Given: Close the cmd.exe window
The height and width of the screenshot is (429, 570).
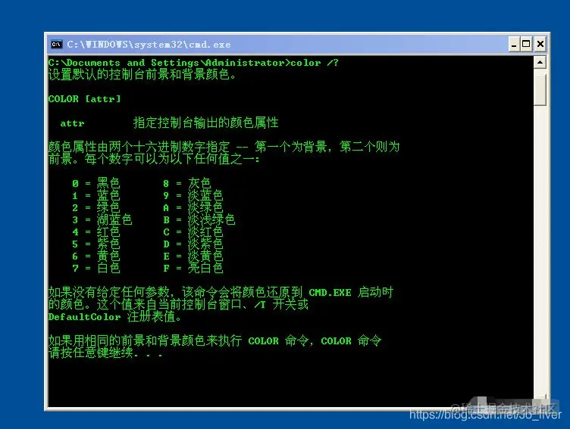Looking at the screenshot, I should point(540,45).
